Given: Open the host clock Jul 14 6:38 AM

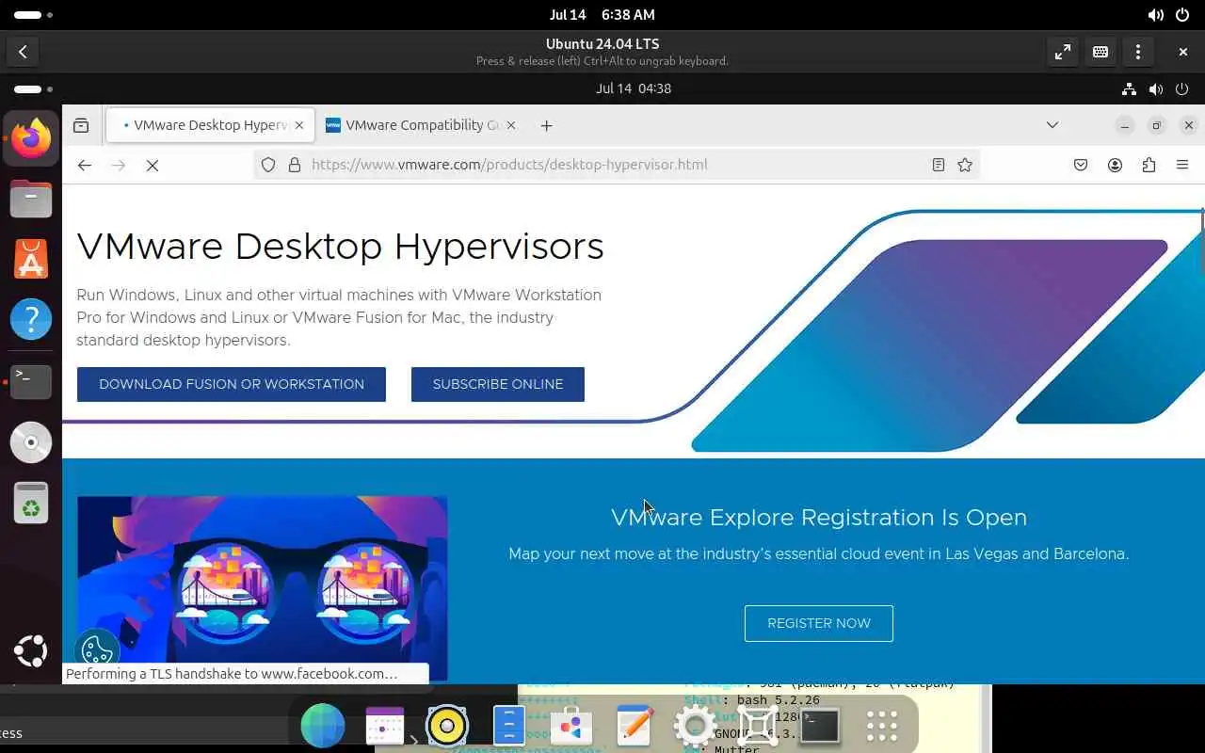Looking at the screenshot, I should pyautogui.click(x=602, y=15).
